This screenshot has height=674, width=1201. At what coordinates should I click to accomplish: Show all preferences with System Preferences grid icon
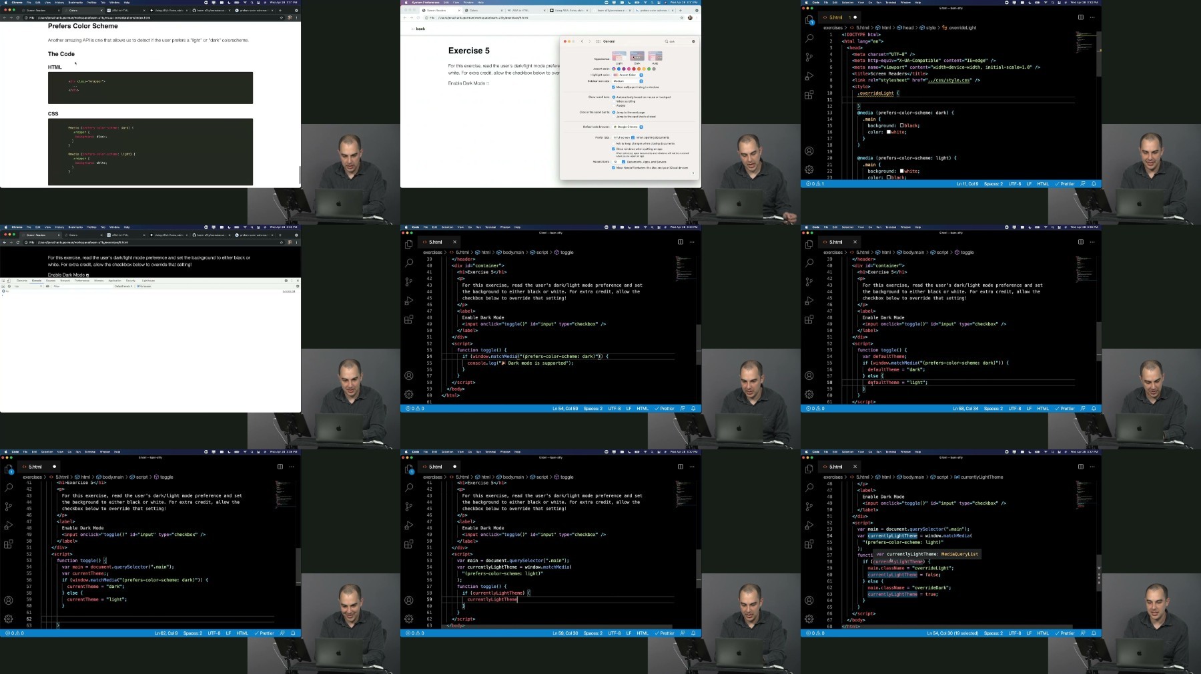tap(598, 41)
